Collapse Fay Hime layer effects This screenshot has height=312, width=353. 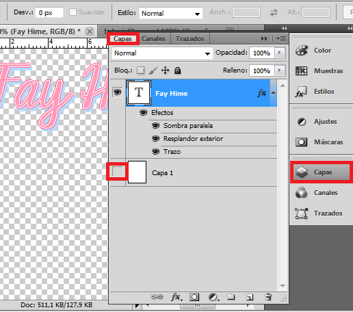(273, 92)
